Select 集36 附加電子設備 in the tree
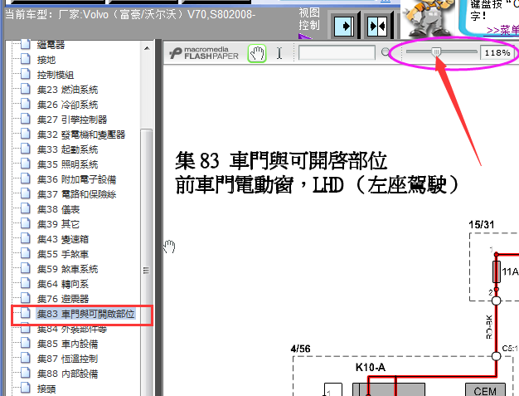519x396 pixels. coord(77,179)
